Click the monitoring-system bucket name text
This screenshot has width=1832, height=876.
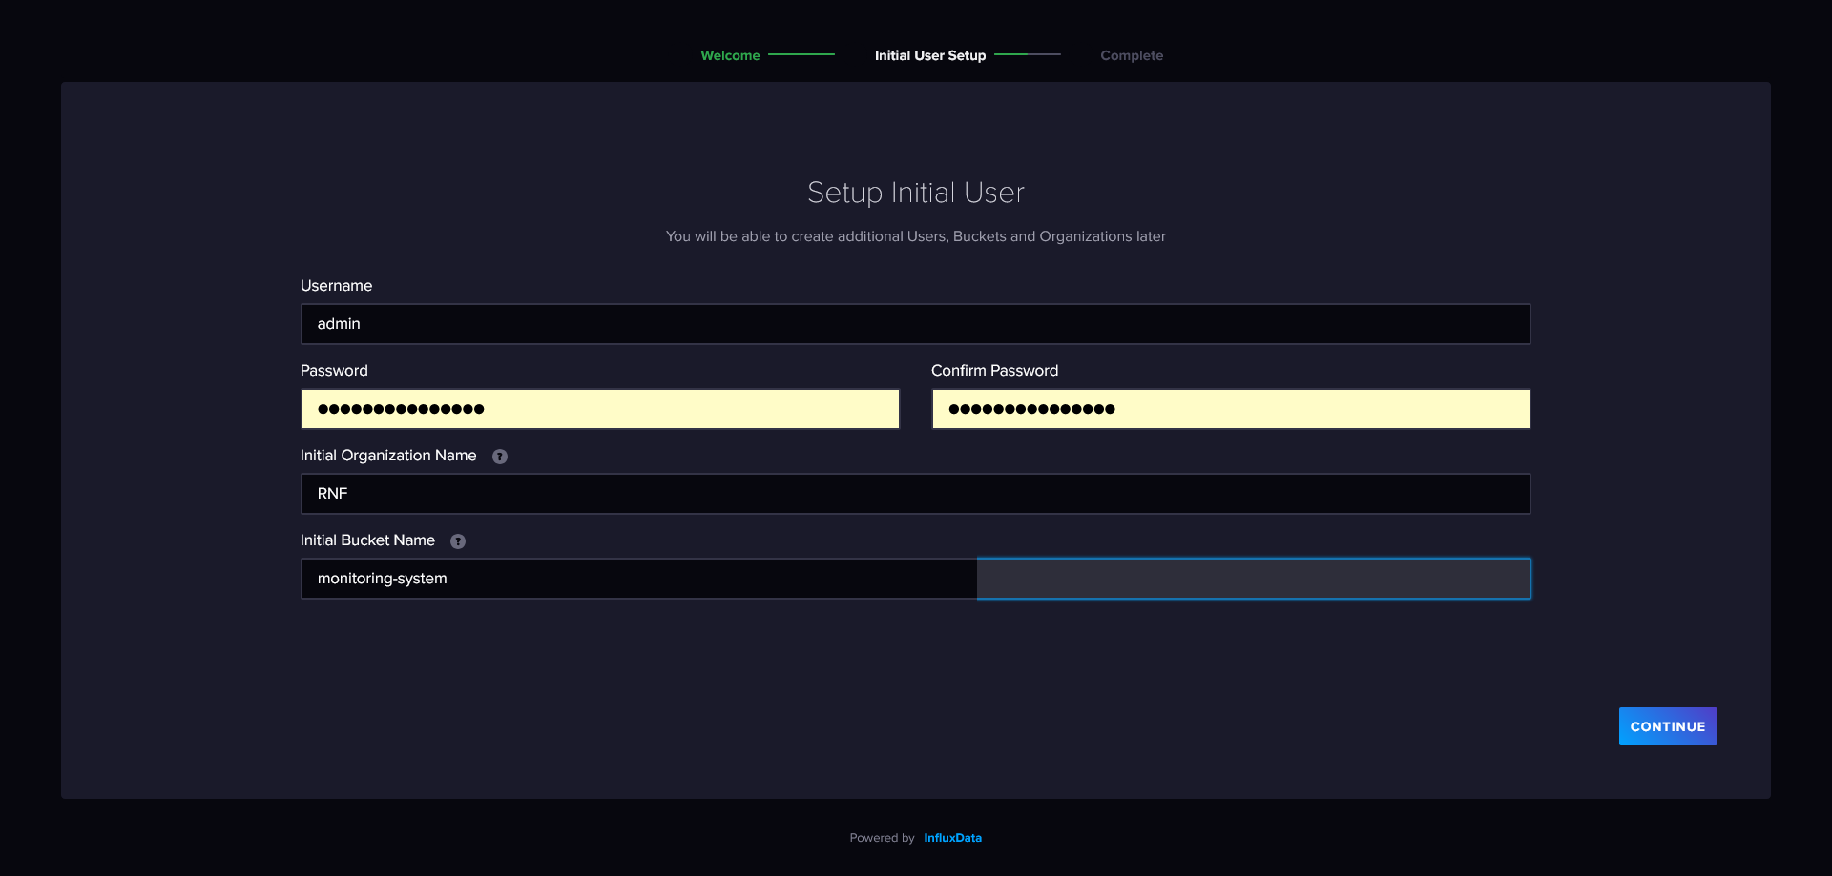(383, 579)
